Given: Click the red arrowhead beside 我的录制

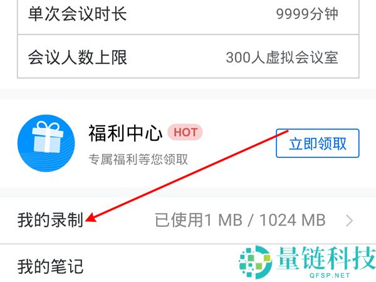Looking at the screenshot, I should [x=91, y=217].
